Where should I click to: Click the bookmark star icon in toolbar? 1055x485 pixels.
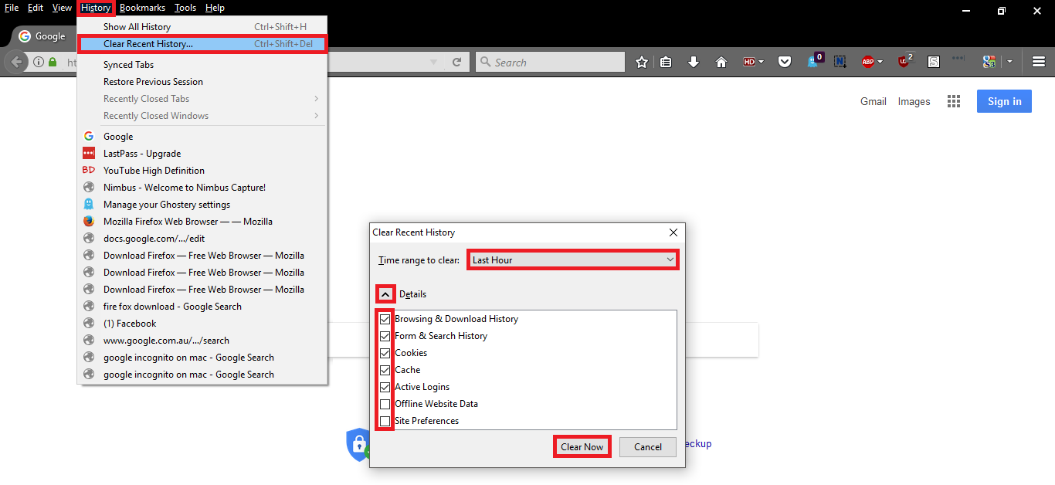pyautogui.click(x=642, y=63)
